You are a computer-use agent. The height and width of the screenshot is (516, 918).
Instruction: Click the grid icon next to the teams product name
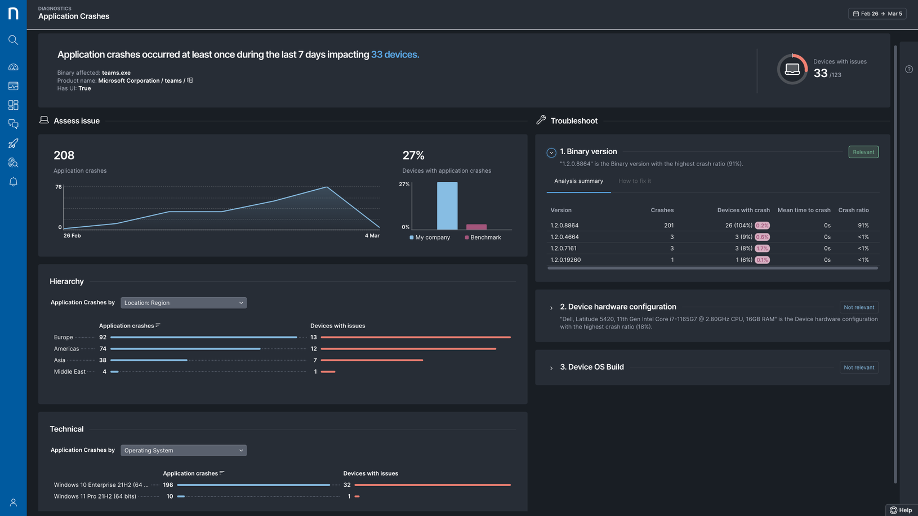pos(189,80)
